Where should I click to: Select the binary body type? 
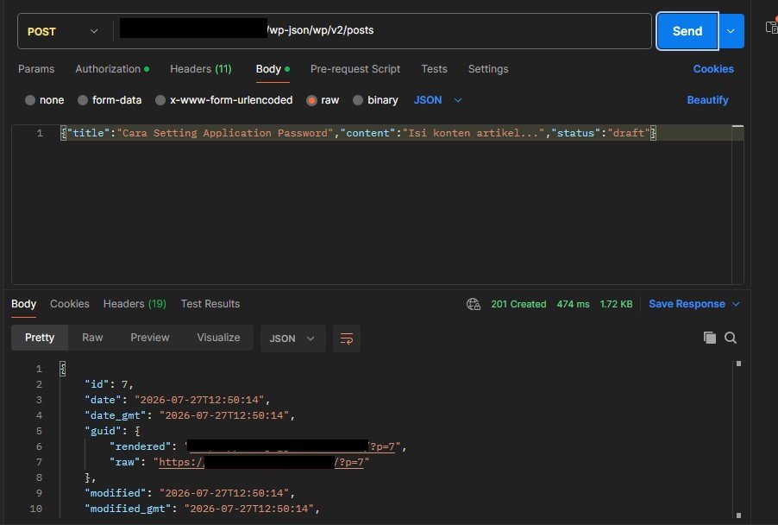[x=375, y=100]
